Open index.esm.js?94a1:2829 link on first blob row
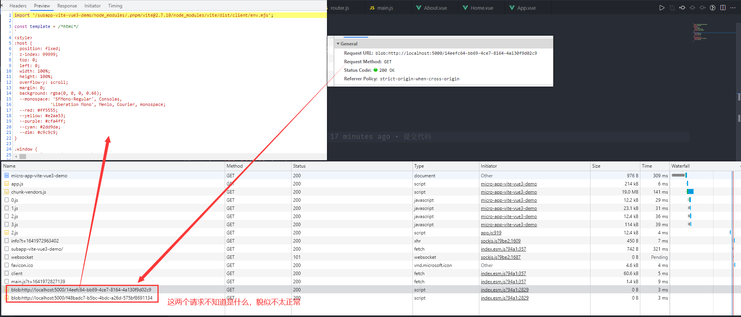 click(505, 290)
